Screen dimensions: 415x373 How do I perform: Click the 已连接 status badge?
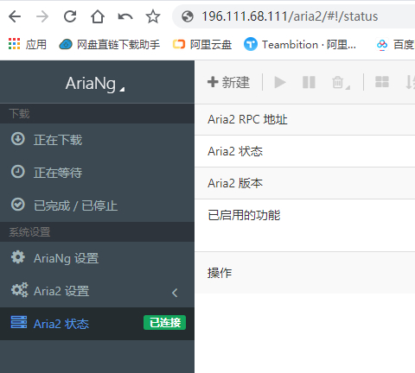tap(164, 323)
